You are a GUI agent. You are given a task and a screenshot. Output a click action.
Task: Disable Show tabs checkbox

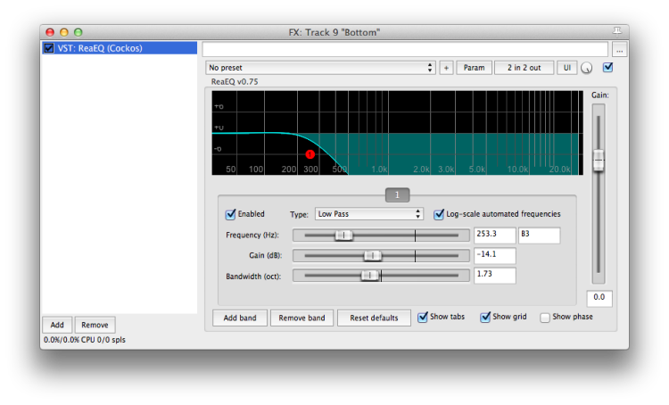coord(423,317)
